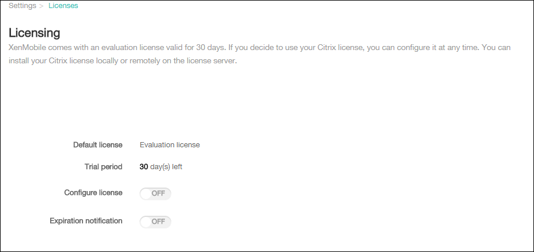Click the Trial period label
The width and height of the screenshot is (534, 252).
pos(103,167)
